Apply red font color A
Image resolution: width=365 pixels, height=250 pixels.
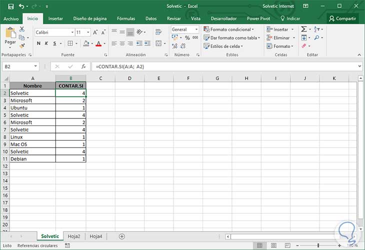click(x=98, y=43)
